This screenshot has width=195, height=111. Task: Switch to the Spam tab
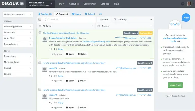(x=76, y=14)
